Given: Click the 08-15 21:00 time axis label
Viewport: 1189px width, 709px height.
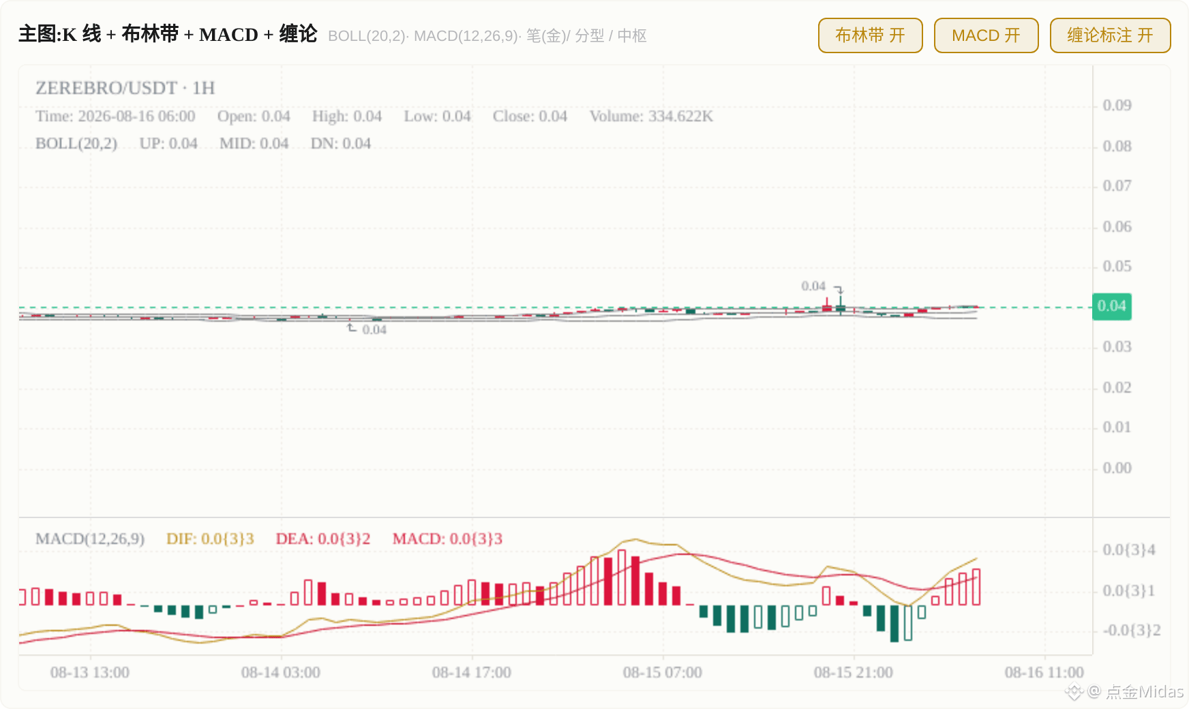Looking at the screenshot, I should click(x=854, y=673).
